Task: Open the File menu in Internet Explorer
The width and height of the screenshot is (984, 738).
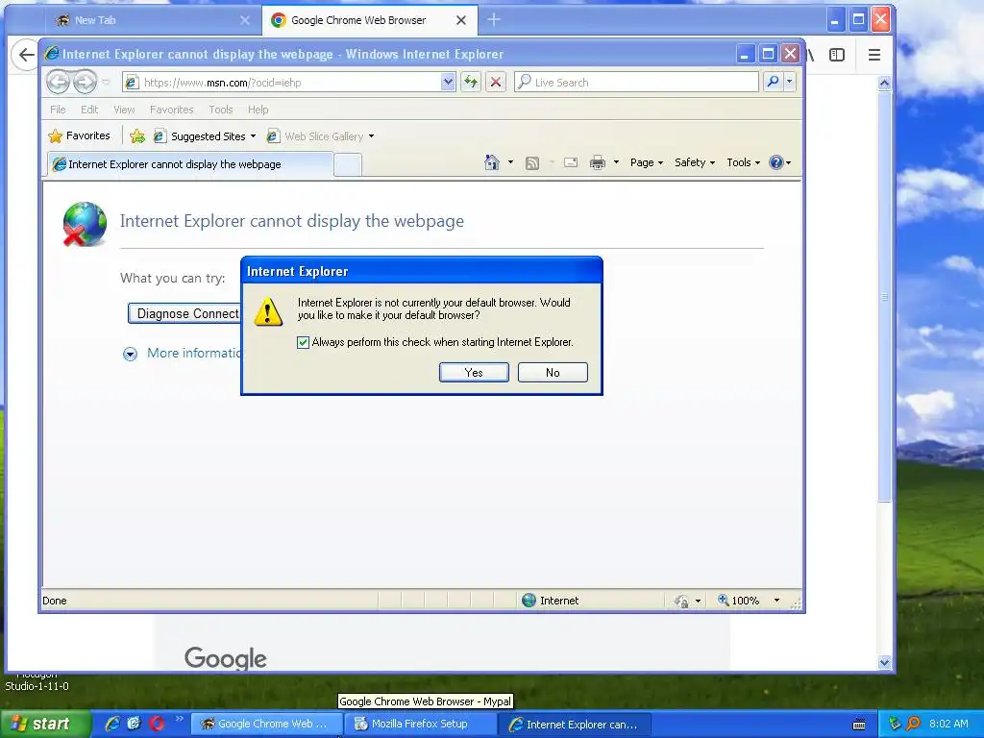Action: point(58,110)
